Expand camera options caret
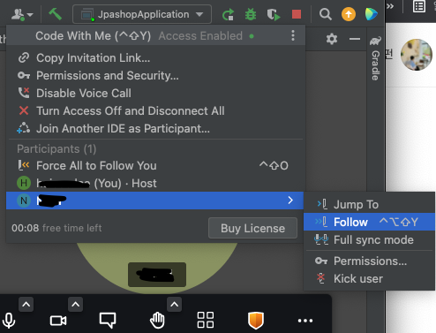The image size is (436, 333). (75, 305)
